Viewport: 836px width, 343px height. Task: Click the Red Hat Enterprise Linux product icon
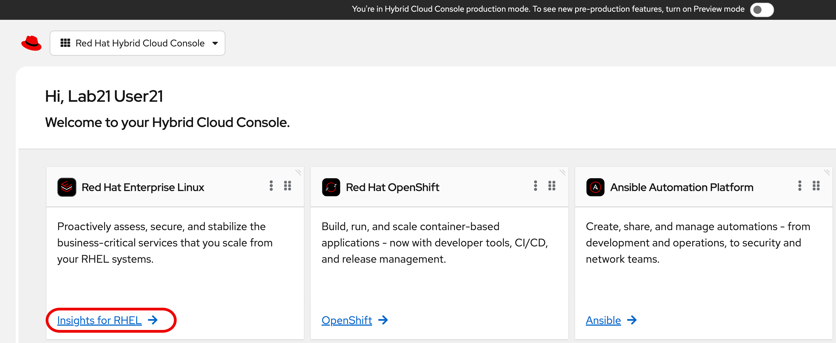[67, 187]
